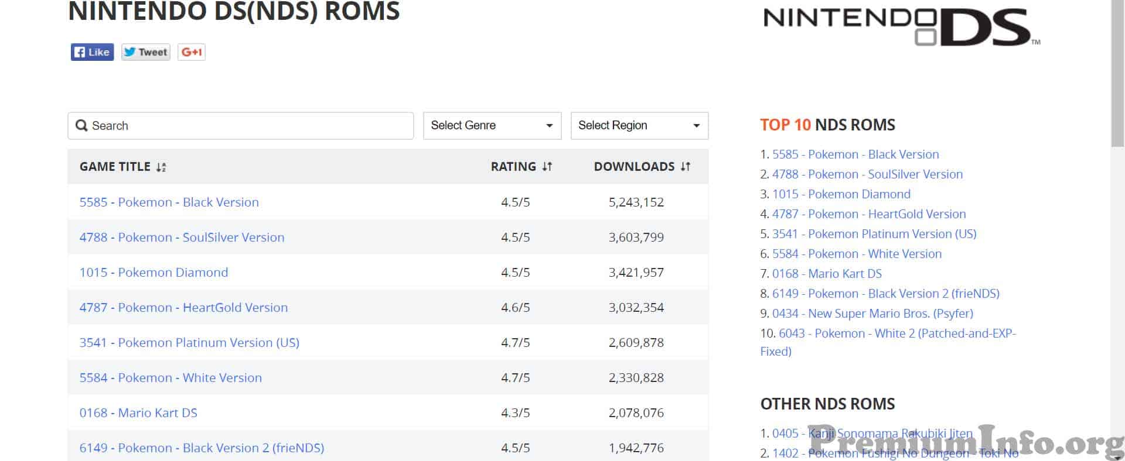Open 4788 Pokemon SoulSilver Version table link
The height and width of the screenshot is (461, 1125).
(182, 238)
